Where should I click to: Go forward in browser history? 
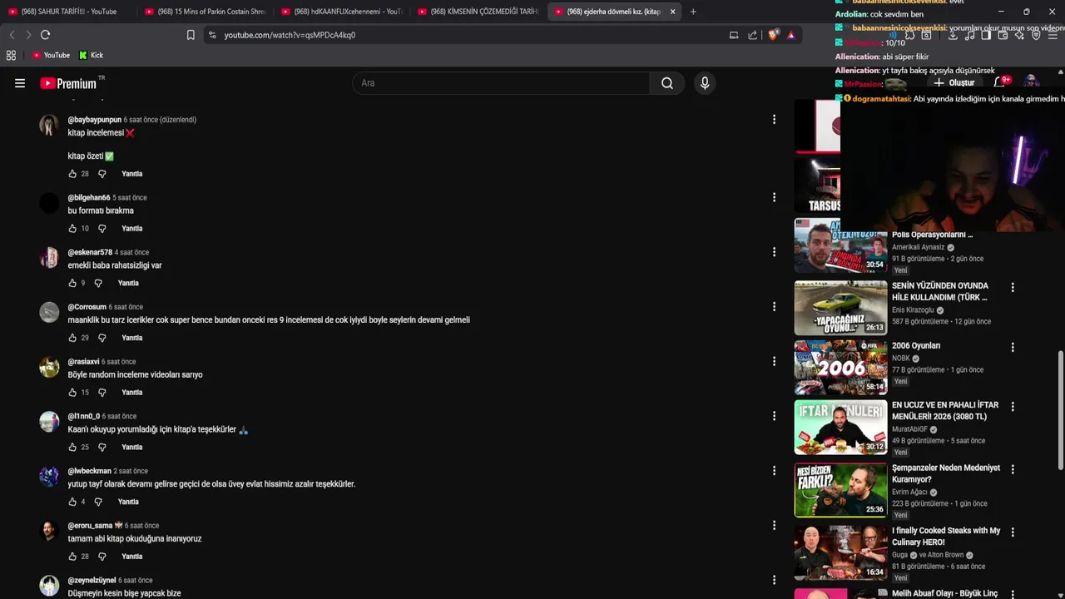point(28,35)
